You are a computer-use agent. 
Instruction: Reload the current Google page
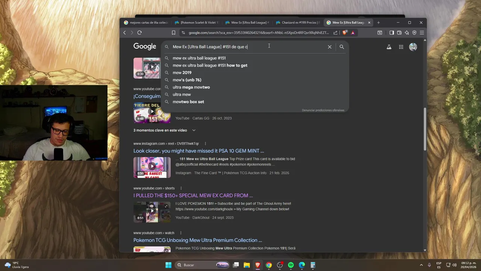pos(139,33)
